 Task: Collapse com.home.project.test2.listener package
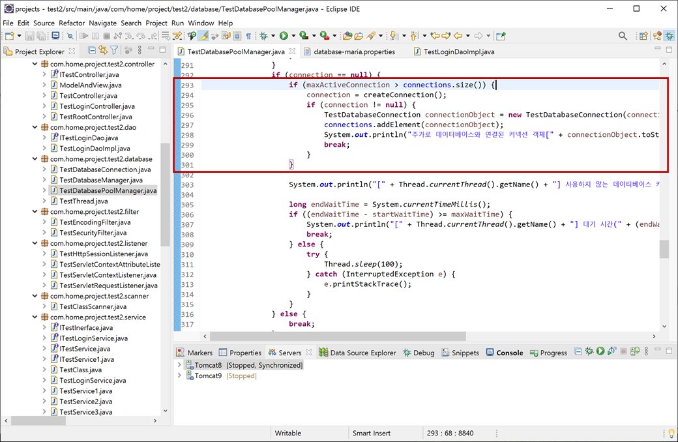tap(35, 243)
